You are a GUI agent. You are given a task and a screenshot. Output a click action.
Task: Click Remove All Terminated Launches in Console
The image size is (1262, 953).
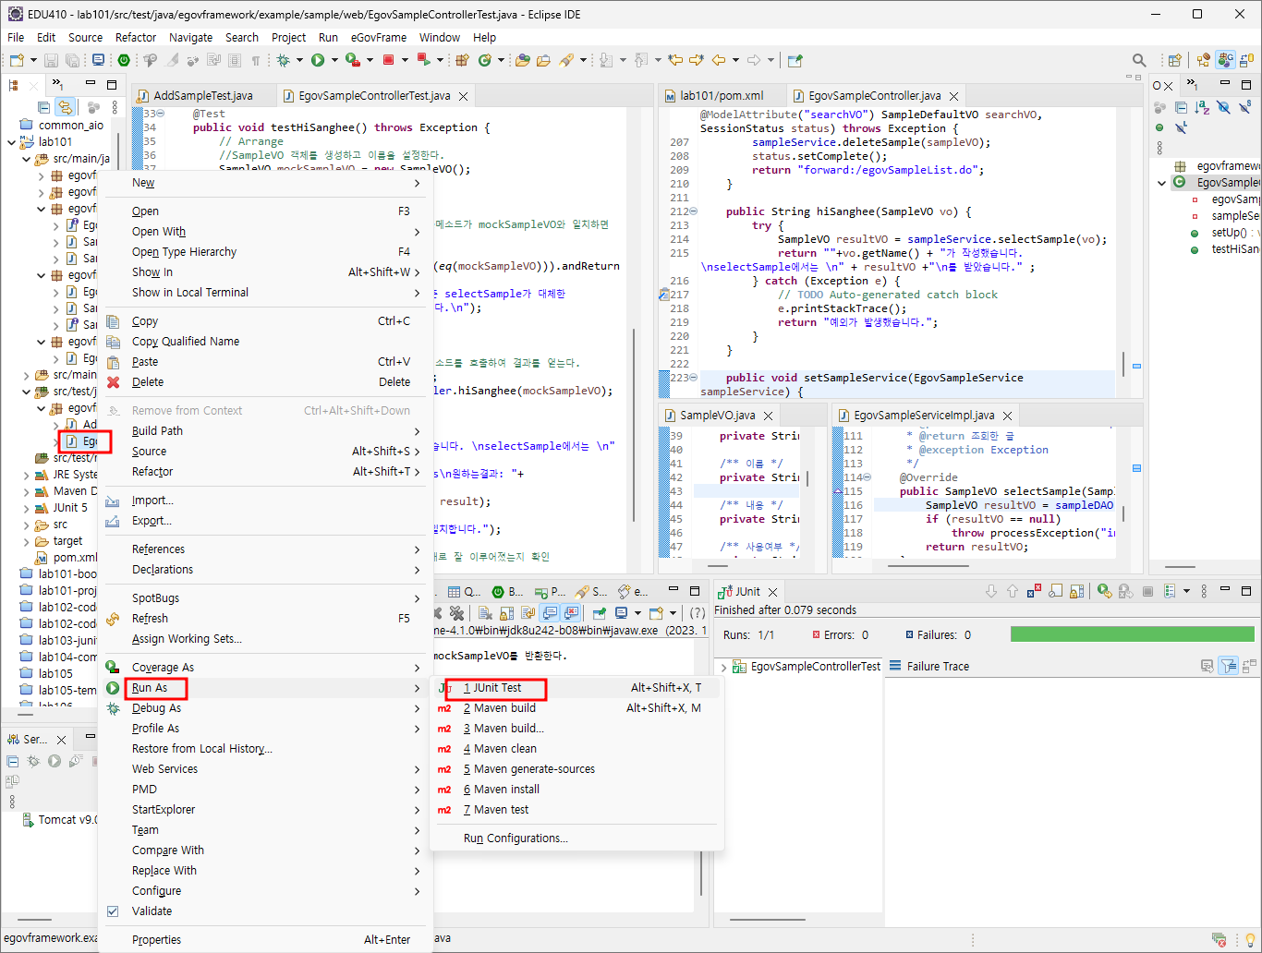456,613
